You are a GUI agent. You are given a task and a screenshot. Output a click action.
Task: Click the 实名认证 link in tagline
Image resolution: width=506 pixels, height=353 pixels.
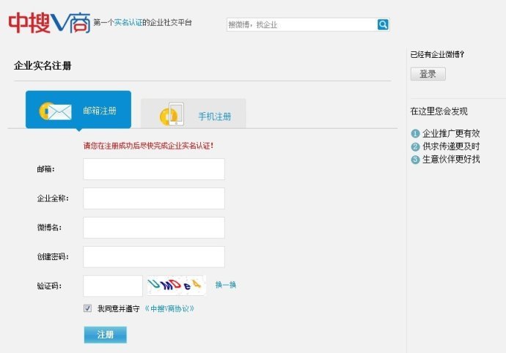(128, 22)
